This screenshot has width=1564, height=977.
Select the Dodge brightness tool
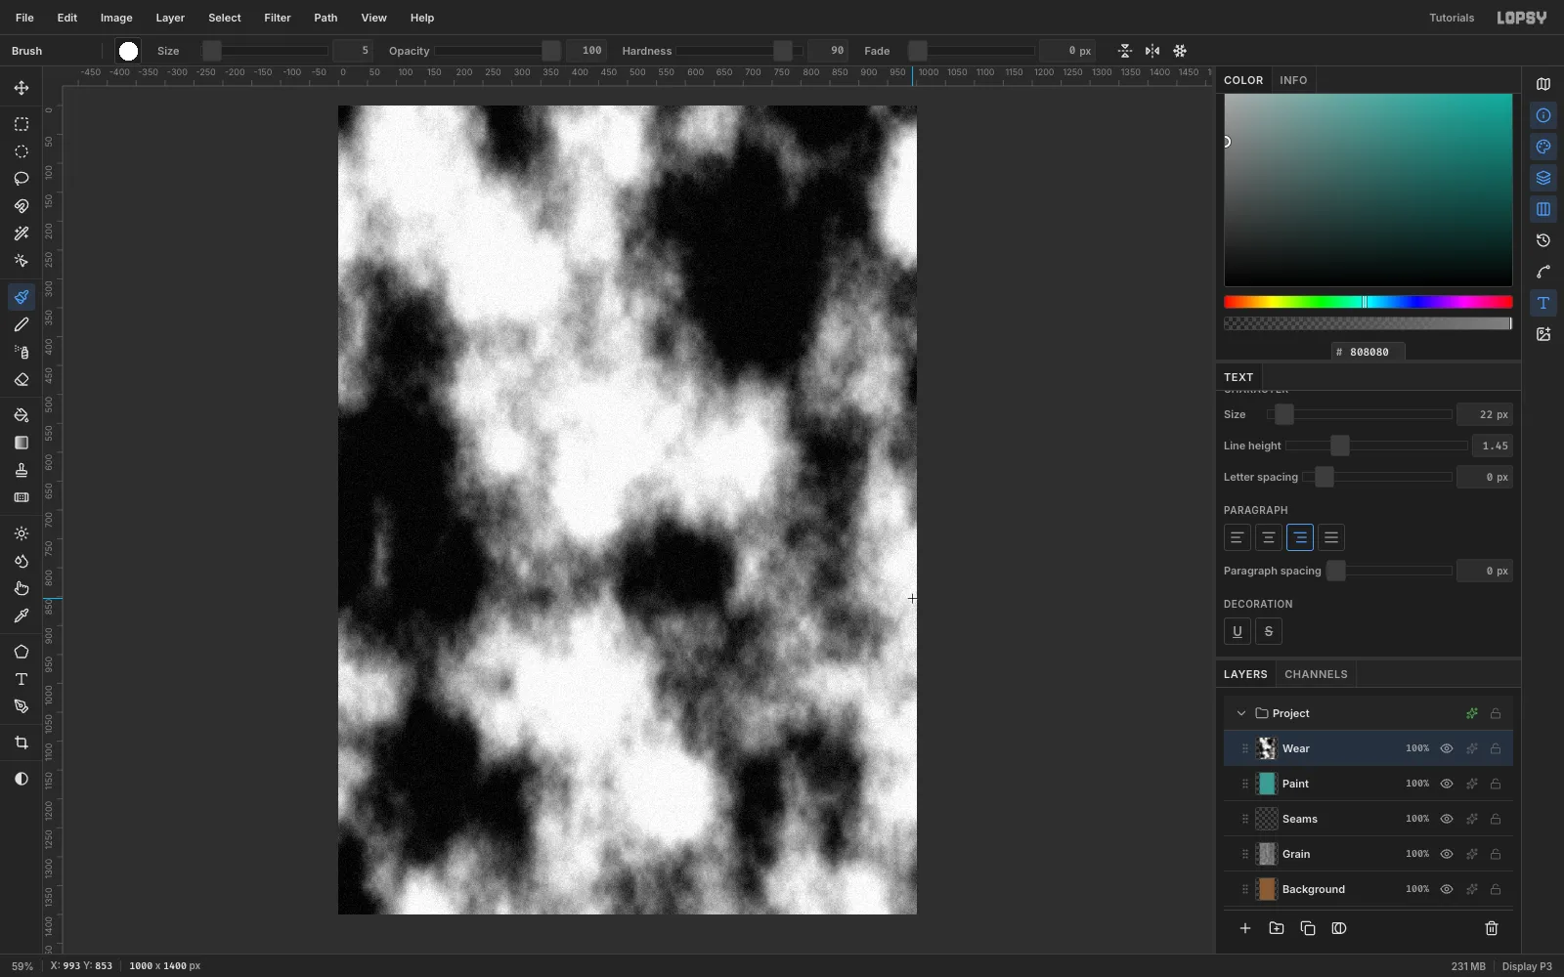click(22, 533)
